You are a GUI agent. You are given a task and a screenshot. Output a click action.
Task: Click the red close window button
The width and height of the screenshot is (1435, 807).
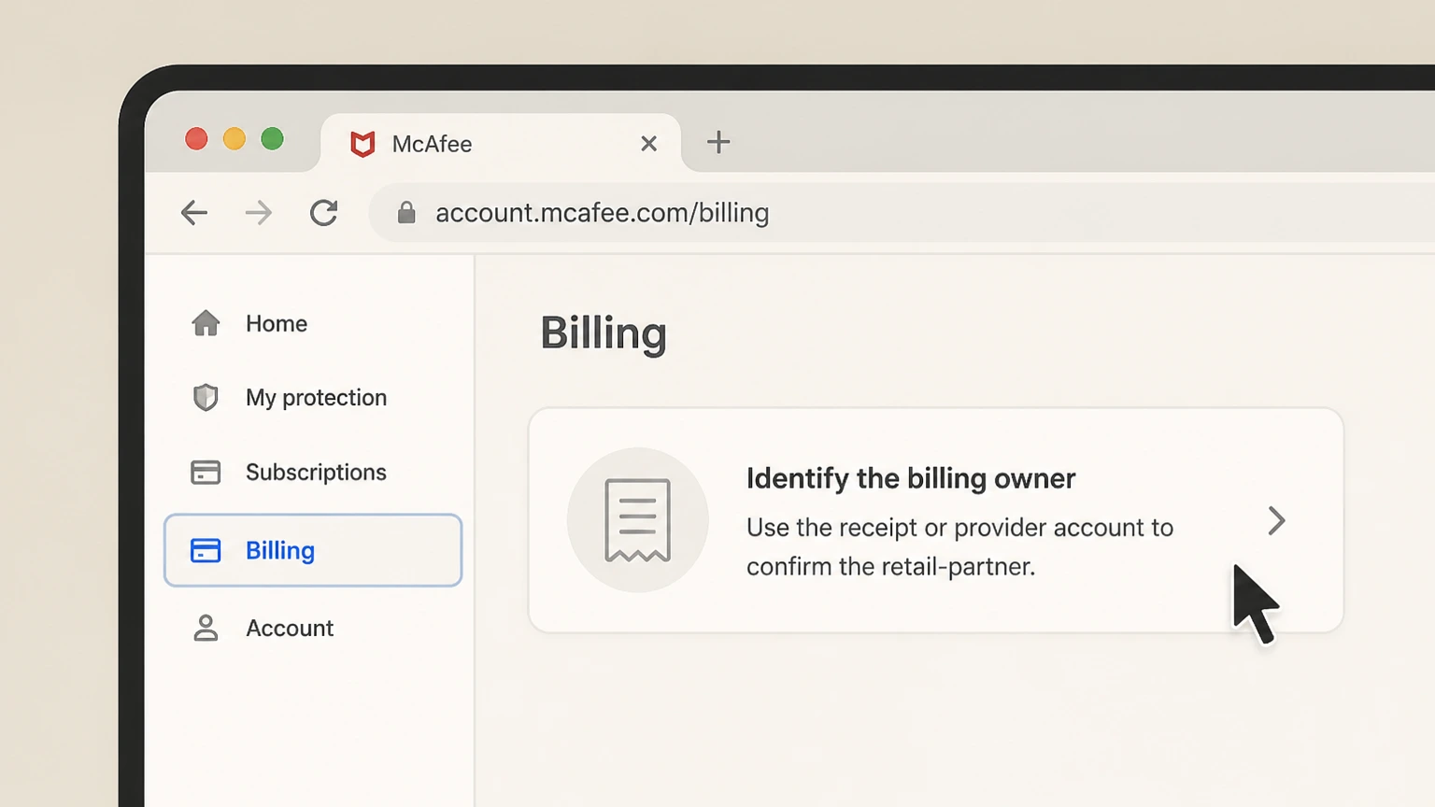coord(196,139)
